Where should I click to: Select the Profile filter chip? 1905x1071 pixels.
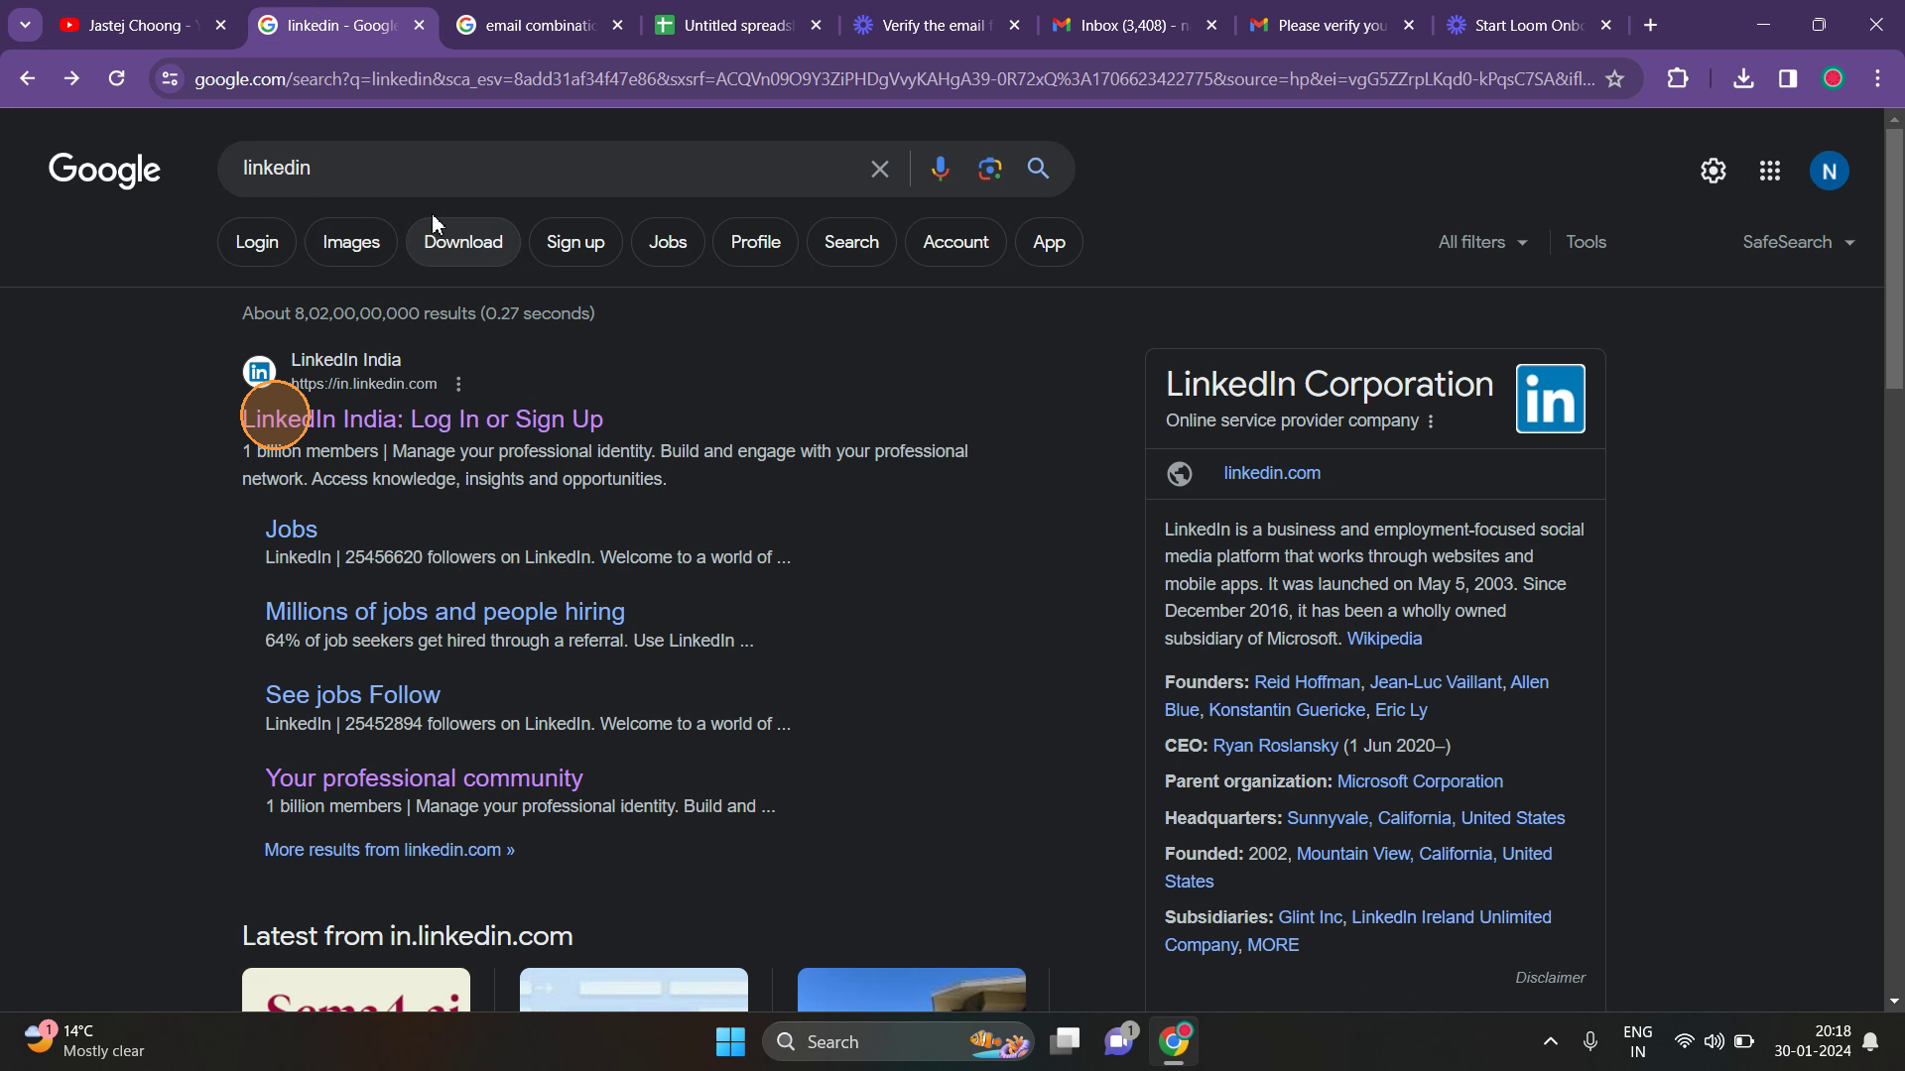coord(755,242)
